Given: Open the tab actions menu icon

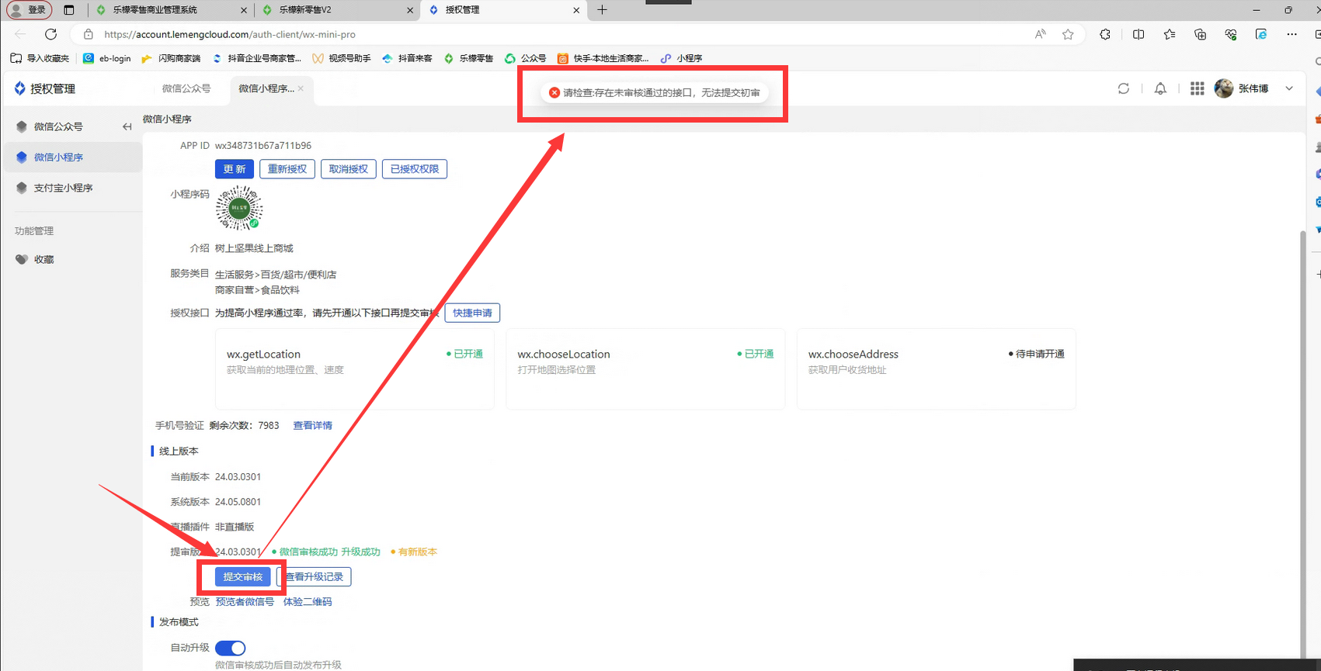Looking at the screenshot, I should tap(69, 10).
